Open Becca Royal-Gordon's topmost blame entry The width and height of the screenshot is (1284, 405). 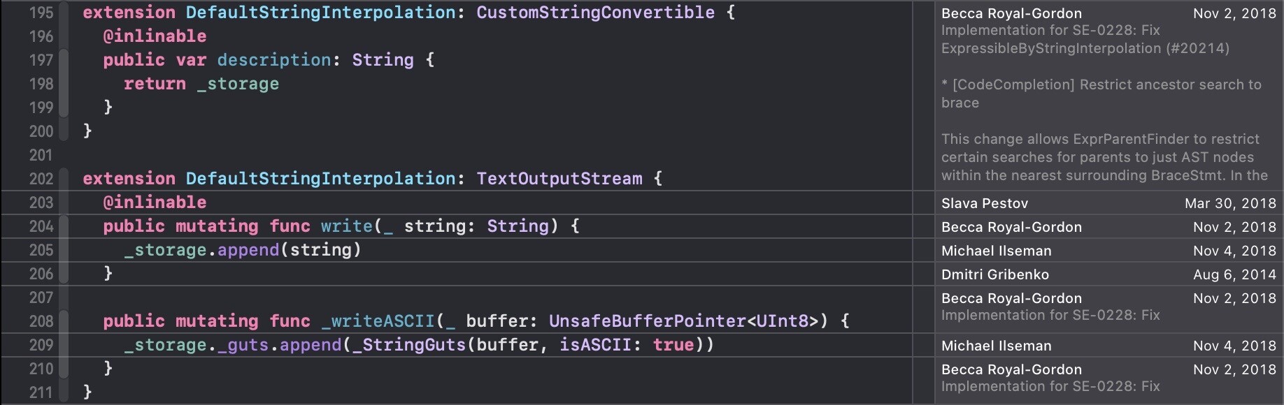1108,95
